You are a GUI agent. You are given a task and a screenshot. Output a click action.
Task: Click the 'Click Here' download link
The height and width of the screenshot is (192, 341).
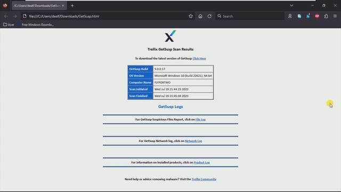tap(199, 58)
